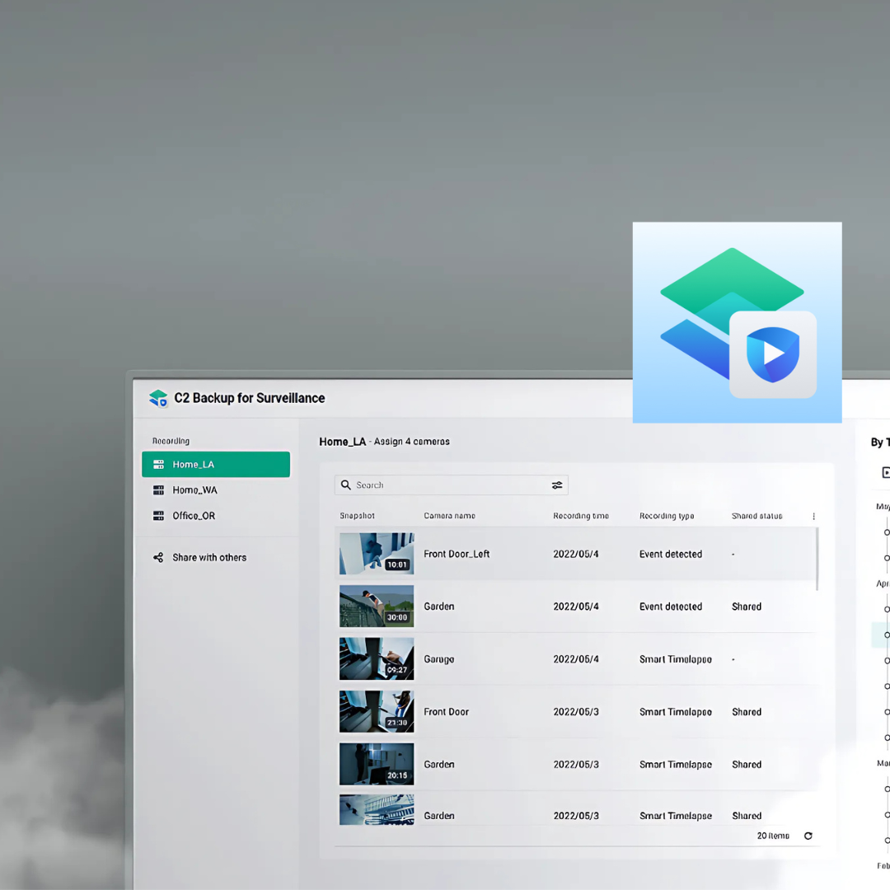890x890 pixels.
Task: Click the refresh icon beside 20 items
Action: tap(808, 836)
